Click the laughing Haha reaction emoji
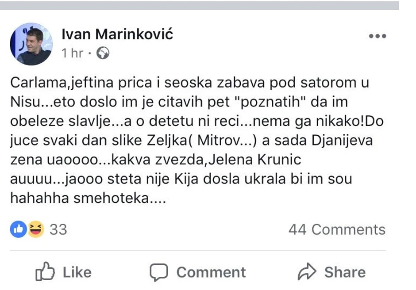This screenshot has width=416, height=290. 35,229
